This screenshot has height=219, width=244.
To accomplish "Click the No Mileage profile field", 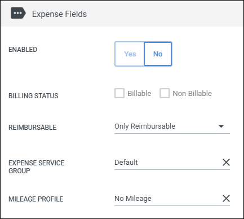I will [168, 199].
